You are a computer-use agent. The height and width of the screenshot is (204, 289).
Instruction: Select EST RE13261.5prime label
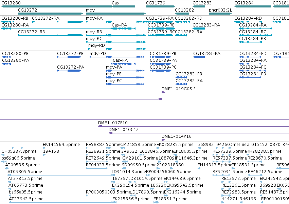238,185
